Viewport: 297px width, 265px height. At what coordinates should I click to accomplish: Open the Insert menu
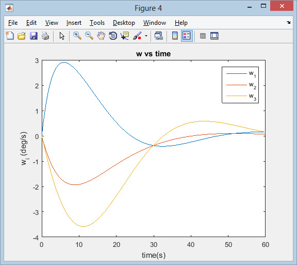(74, 23)
